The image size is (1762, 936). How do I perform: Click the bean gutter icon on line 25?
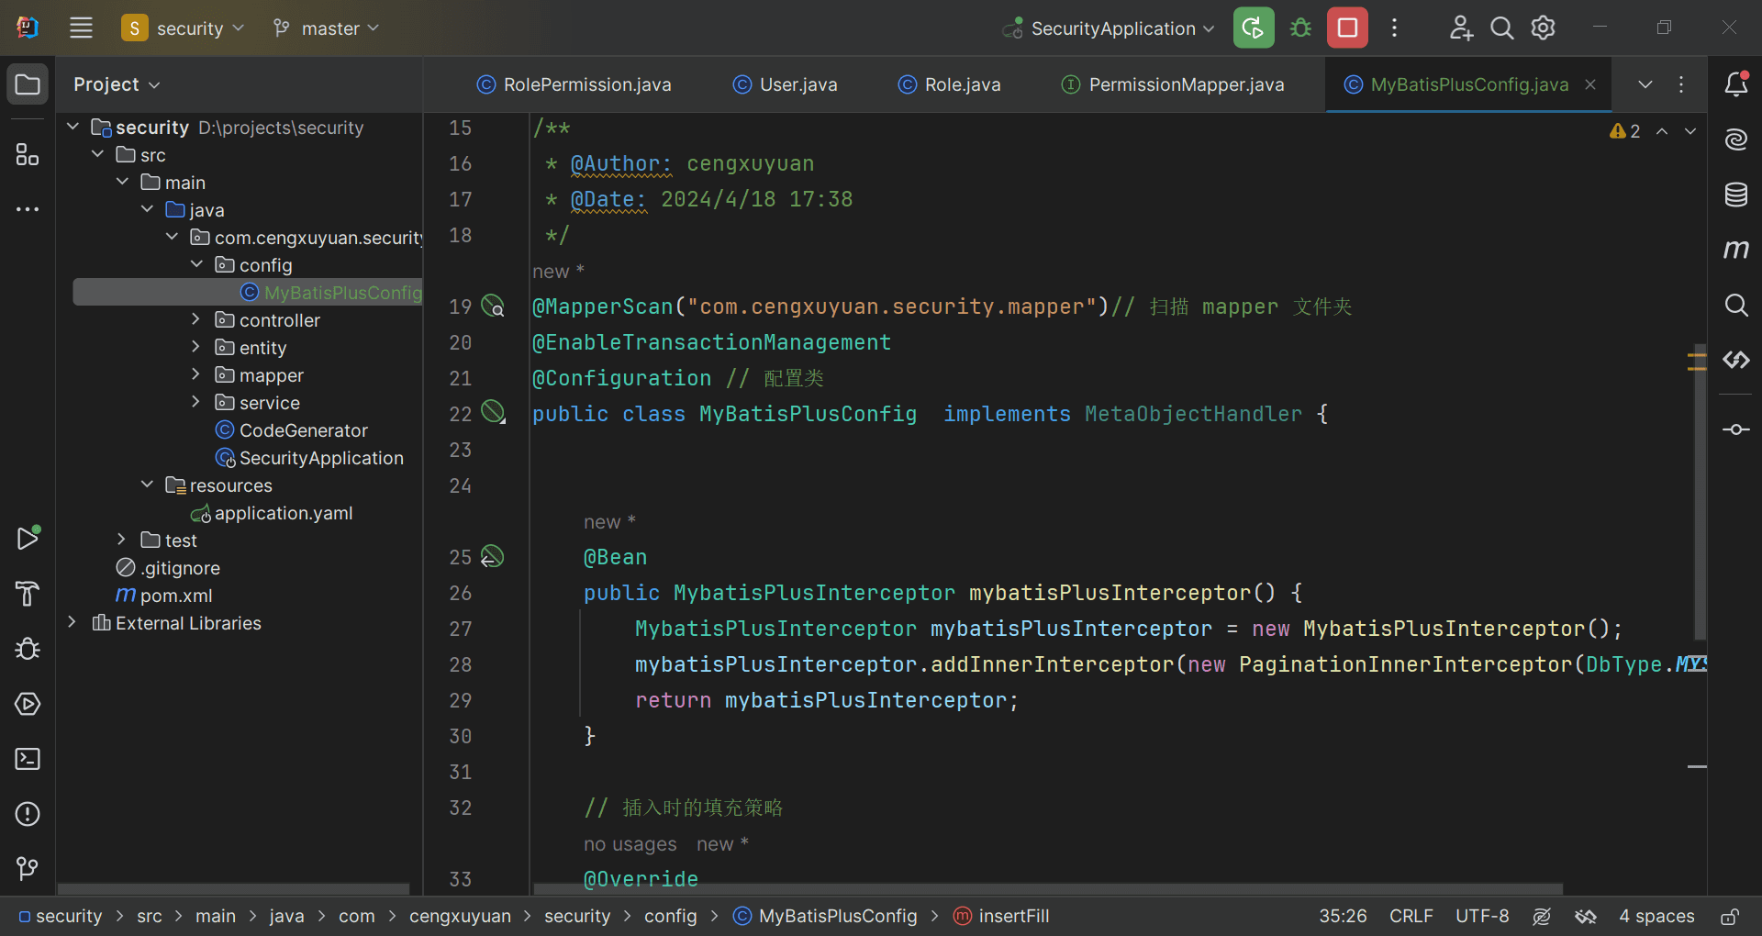pyautogui.click(x=493, y=556)
